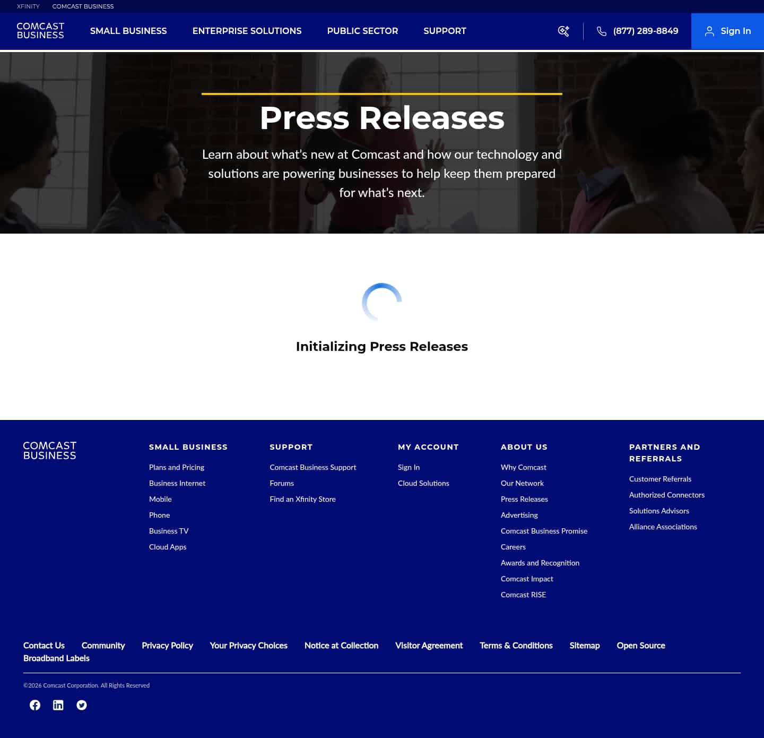Open Comcast's Twitter page via footer icon
This screenshot has width=764, height=738.
tap(82, 705)
